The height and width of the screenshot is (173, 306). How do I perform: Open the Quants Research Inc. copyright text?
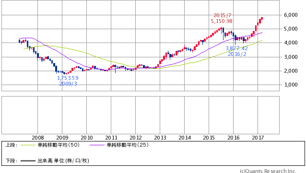(x=268, y=171)
